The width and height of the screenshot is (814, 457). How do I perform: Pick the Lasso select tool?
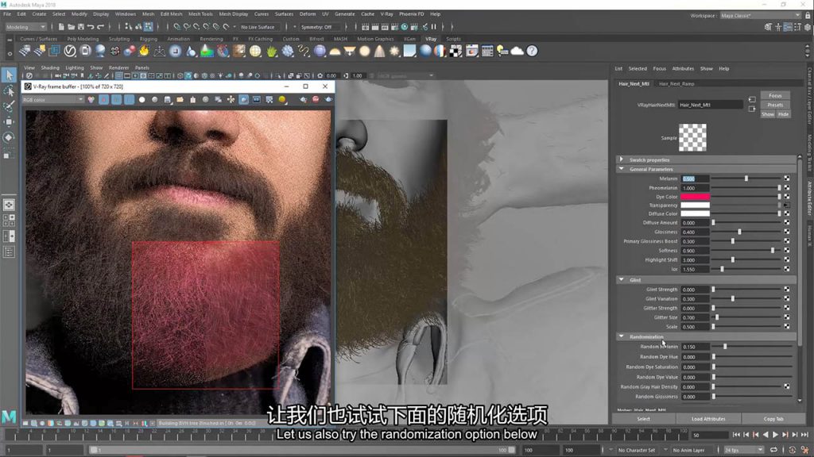click(x=9, y=90)
